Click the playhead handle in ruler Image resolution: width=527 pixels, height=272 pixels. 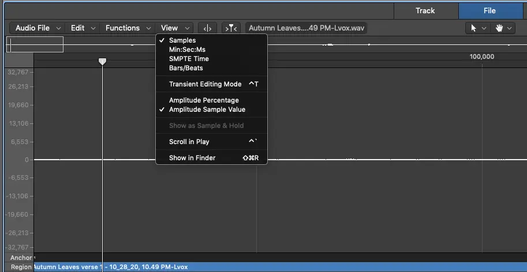coord(102,61)
